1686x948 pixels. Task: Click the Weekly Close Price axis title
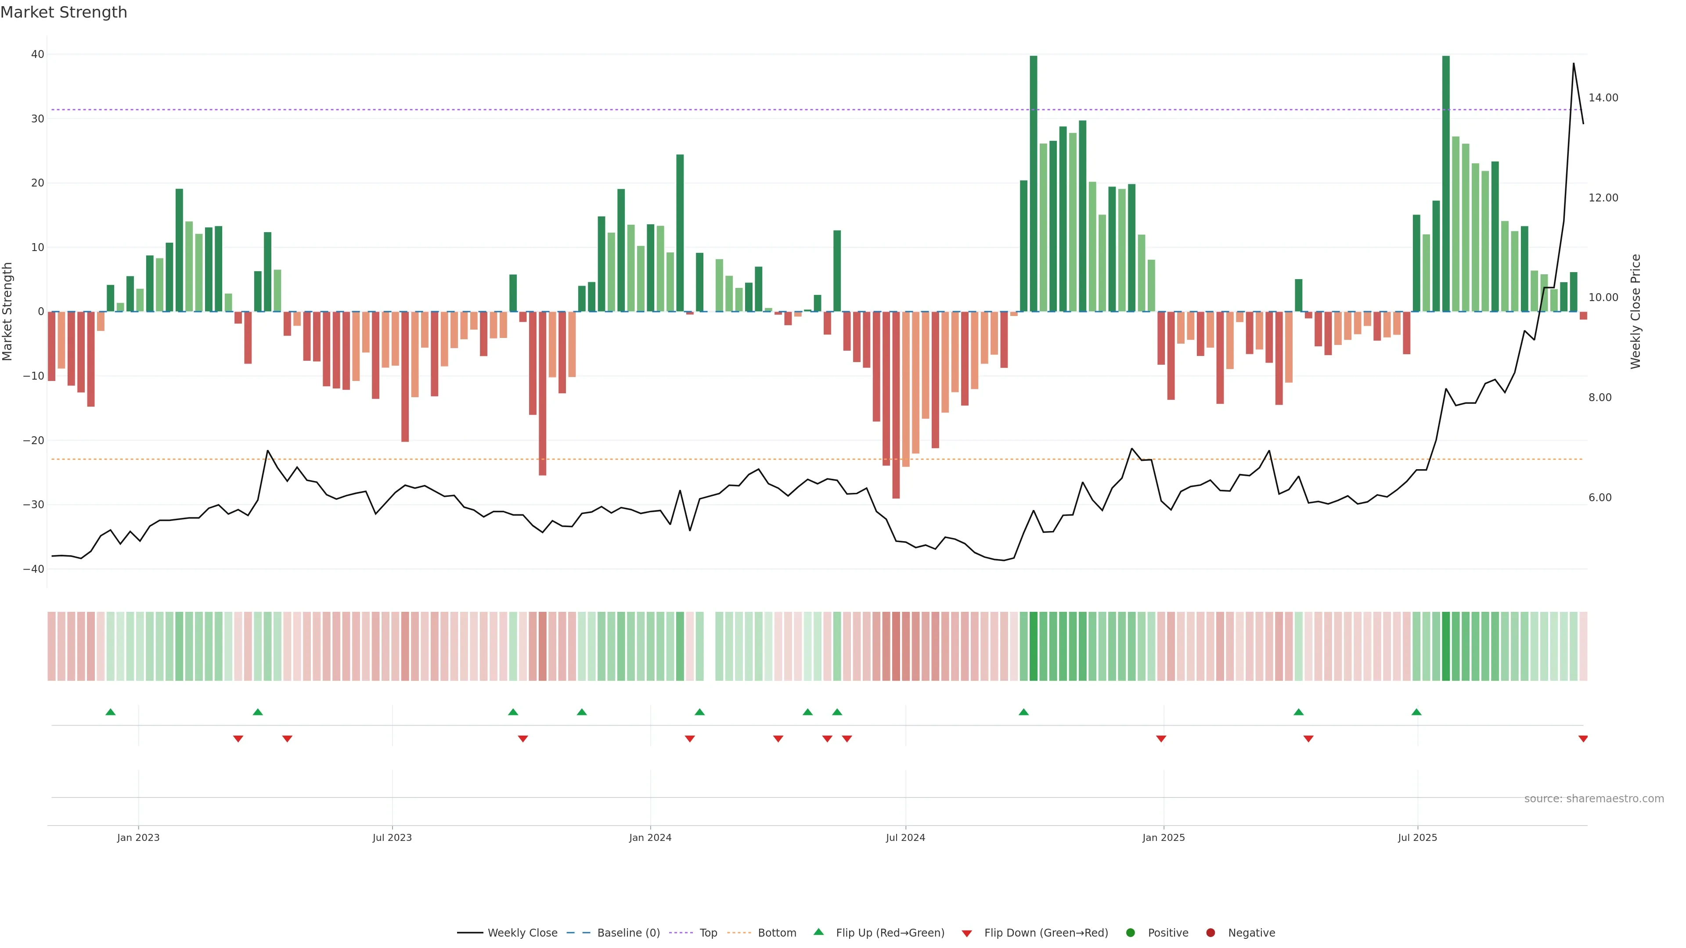point(1636,312)
